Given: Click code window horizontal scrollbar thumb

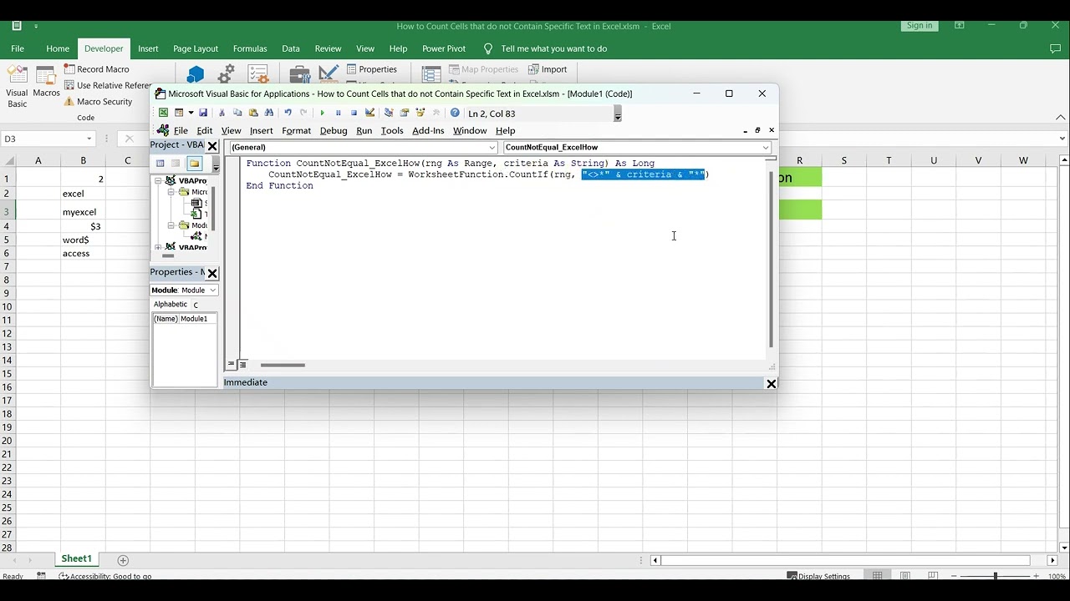Looking at the screenshot, I should pos(283,365).
